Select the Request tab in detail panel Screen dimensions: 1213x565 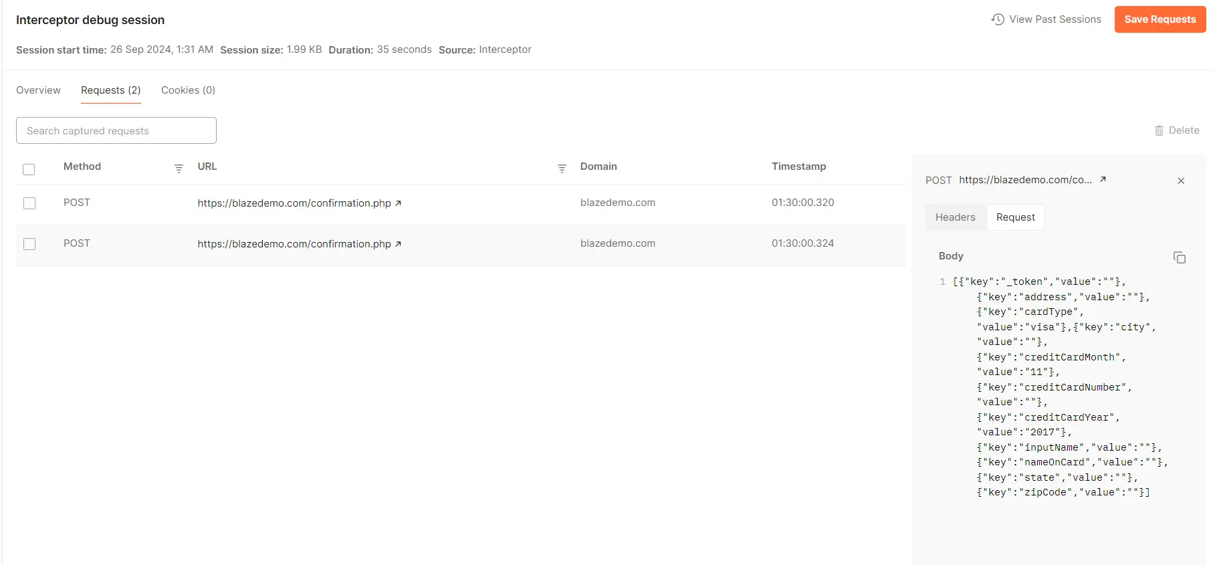point(1016,217)
